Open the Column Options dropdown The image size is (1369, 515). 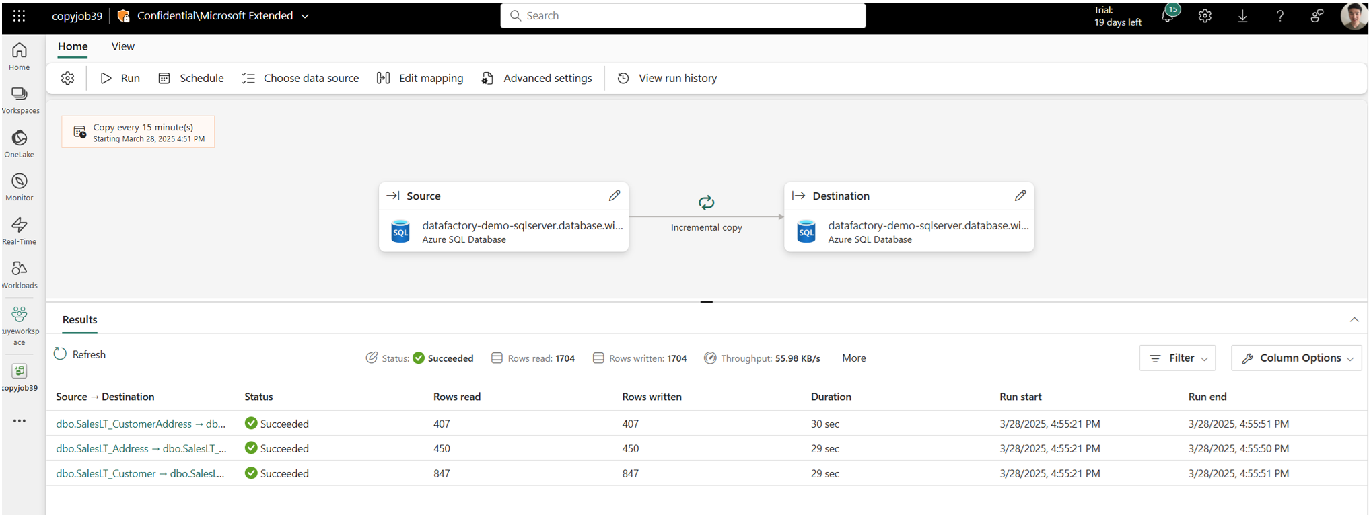(1296, 358)
